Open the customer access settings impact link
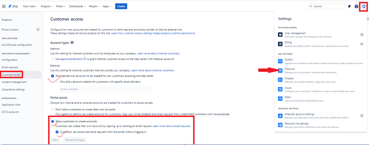Viewport: 369px width, 145px height. pyautogui.click(x=153, y=33)
